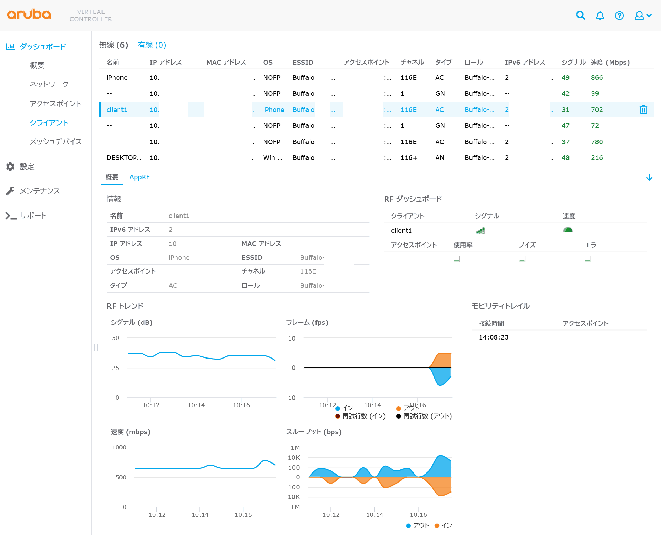Delete client1 using the trash icon

[643, 110]
